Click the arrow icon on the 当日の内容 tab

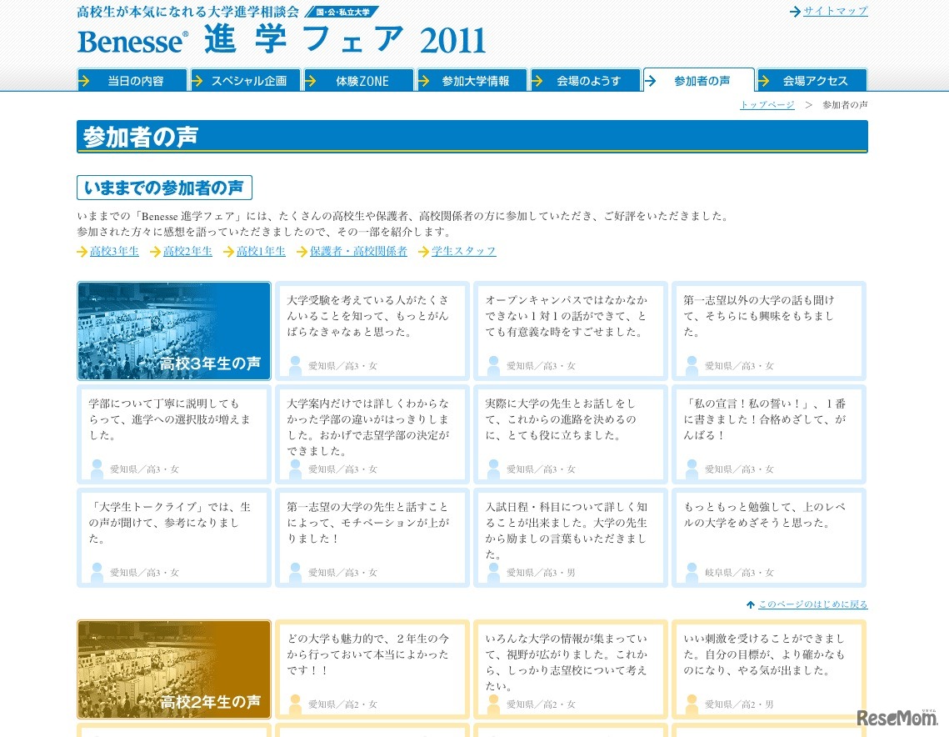tap(87, 80)
